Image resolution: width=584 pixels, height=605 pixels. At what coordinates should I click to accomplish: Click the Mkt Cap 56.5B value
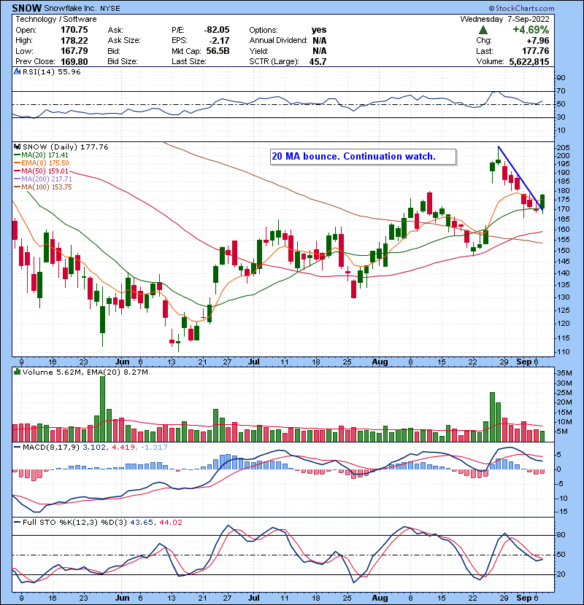218,51
